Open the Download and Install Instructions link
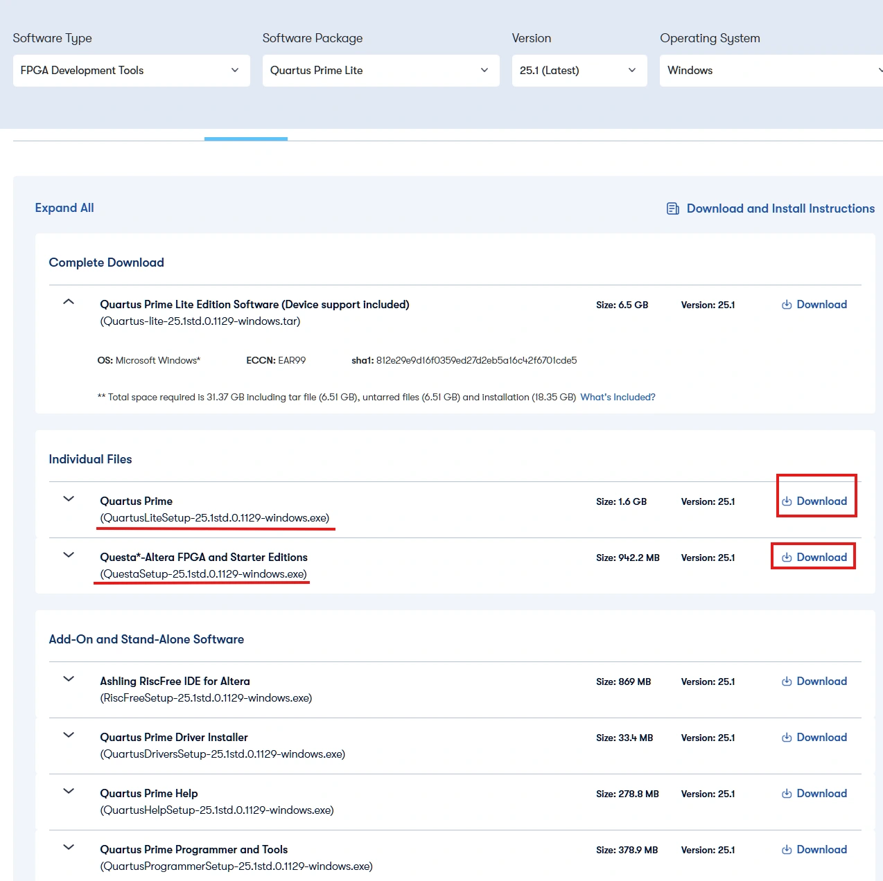This screenshot has height=881, width=883. pos(780,208)
